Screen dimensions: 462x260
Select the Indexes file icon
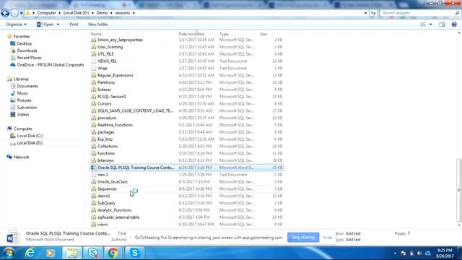(93, 90)
